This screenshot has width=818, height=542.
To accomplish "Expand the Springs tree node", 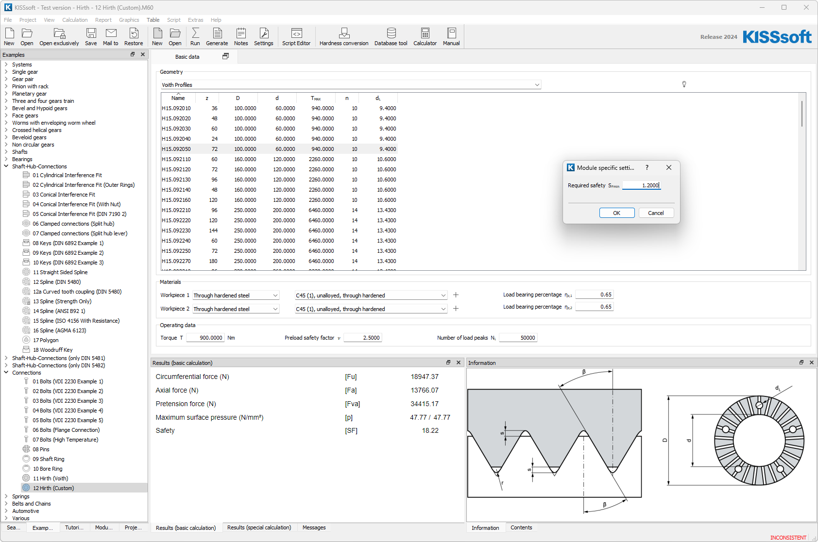I will click(6, 496).
